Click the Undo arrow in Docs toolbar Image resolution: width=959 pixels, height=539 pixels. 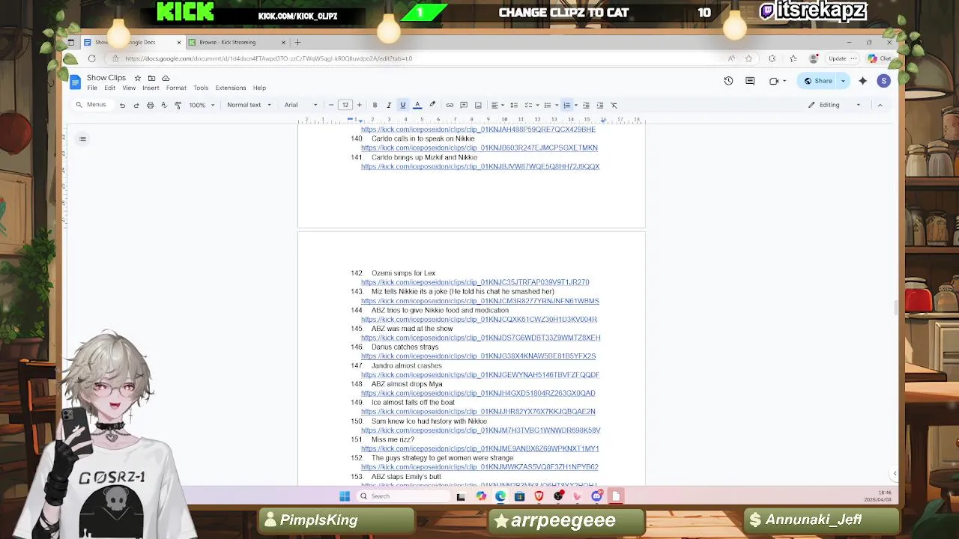coord(122,105)
